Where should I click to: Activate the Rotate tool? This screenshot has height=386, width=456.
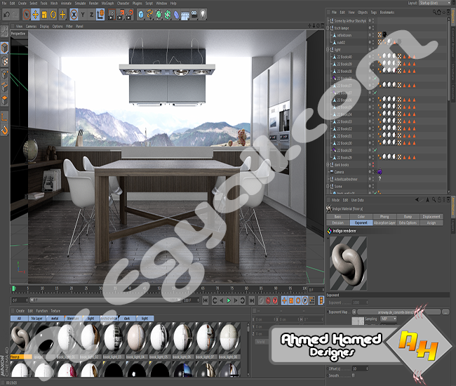click(x=53, y=15)
